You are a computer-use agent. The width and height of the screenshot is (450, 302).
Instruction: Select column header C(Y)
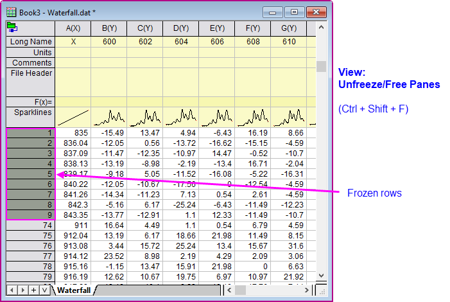[x=145, y=28]
